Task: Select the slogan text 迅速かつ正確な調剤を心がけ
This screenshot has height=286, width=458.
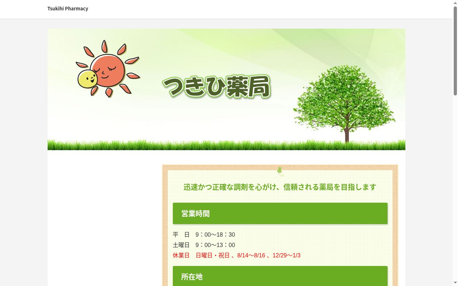Action: click(231, 187)
